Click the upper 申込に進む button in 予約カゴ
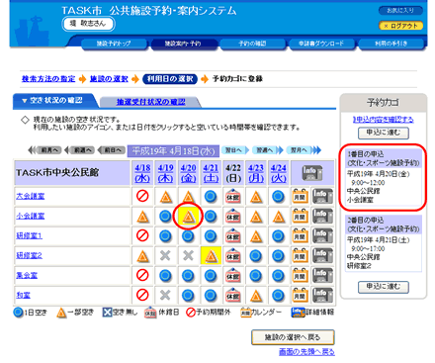The height and width of the screenshot is (363, 435). (x=384, y=133)
